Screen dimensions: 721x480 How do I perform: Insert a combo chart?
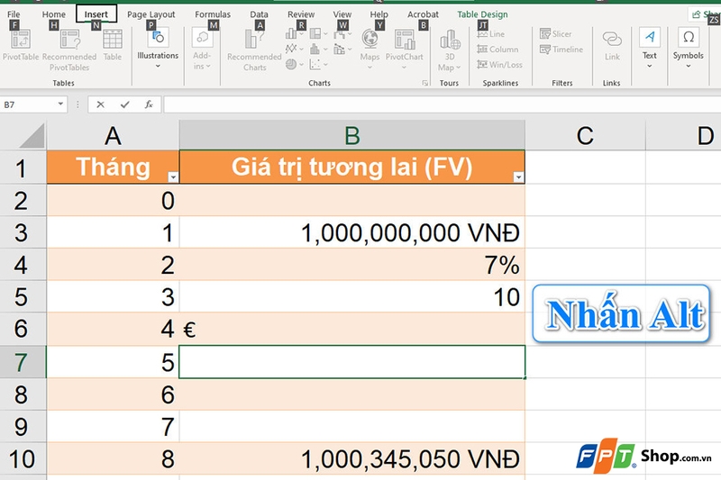340,49
